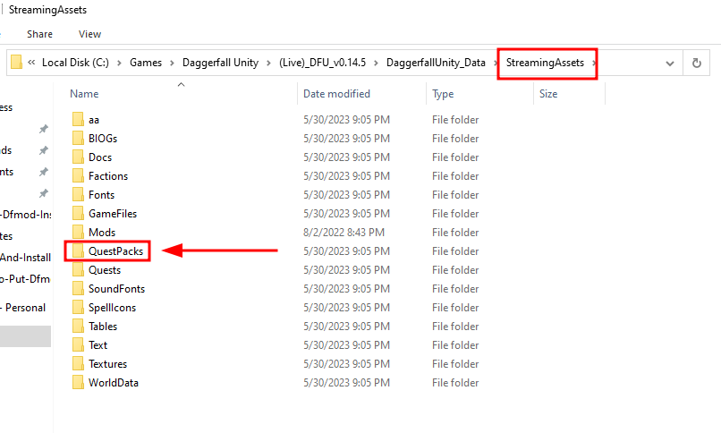This screenshot has height=433, width=721.
Task: Select the GameFiles folder name
Action: coord(113,214)
